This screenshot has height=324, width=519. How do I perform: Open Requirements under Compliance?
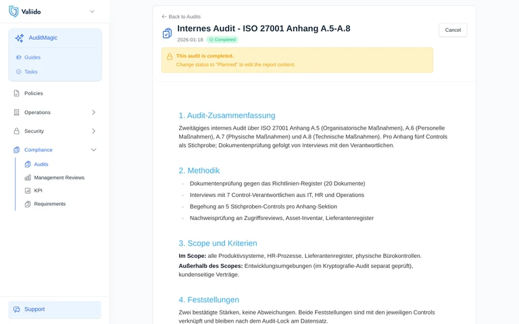point(49,204)
